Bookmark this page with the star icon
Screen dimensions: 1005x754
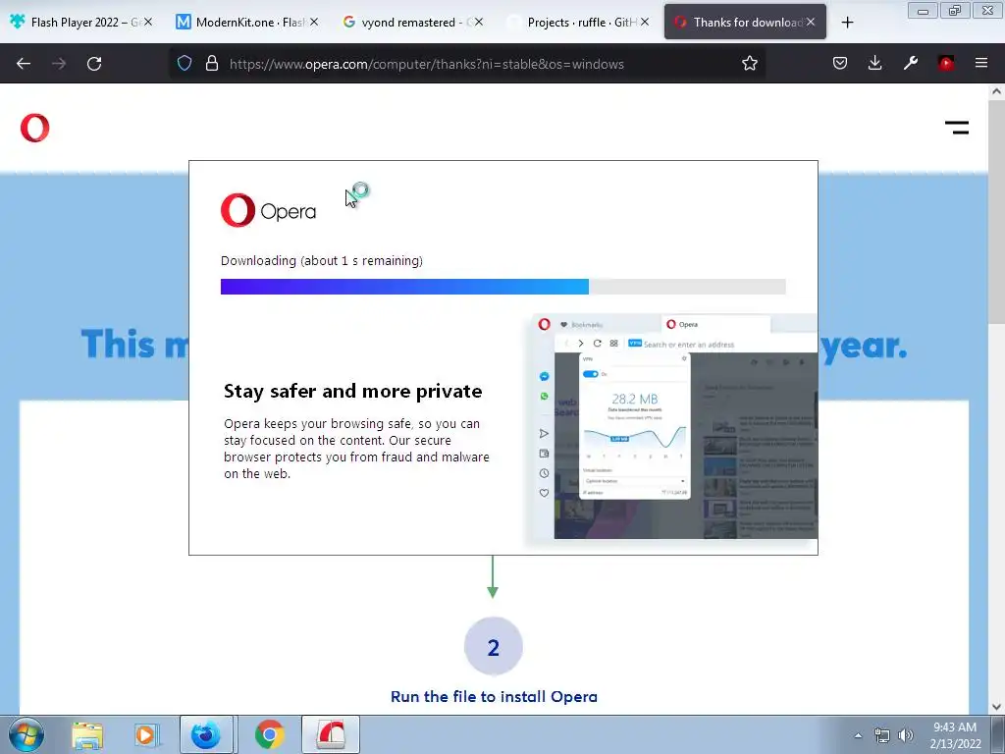(749, 64)
